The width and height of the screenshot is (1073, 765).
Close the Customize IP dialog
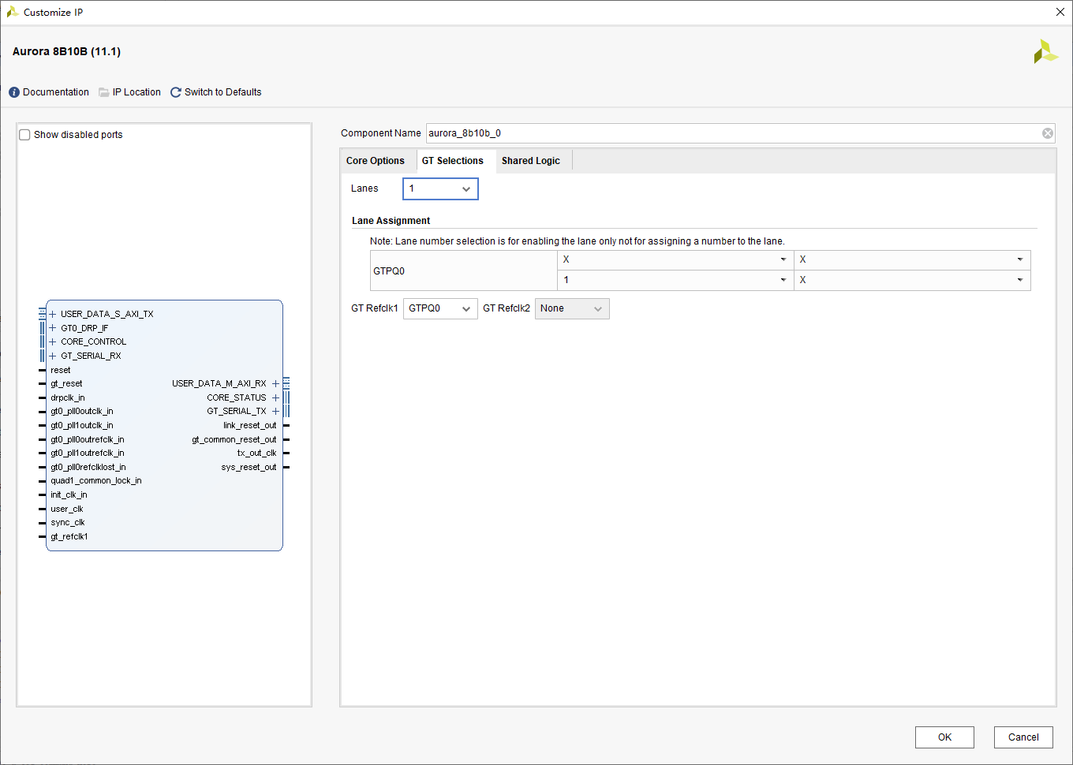coord(1060,12)
